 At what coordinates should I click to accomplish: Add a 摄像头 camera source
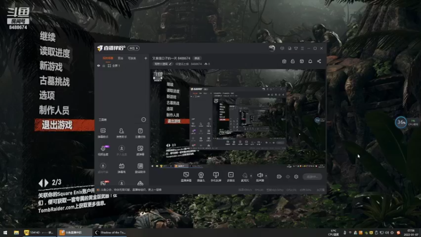click(x=201, y=177)
